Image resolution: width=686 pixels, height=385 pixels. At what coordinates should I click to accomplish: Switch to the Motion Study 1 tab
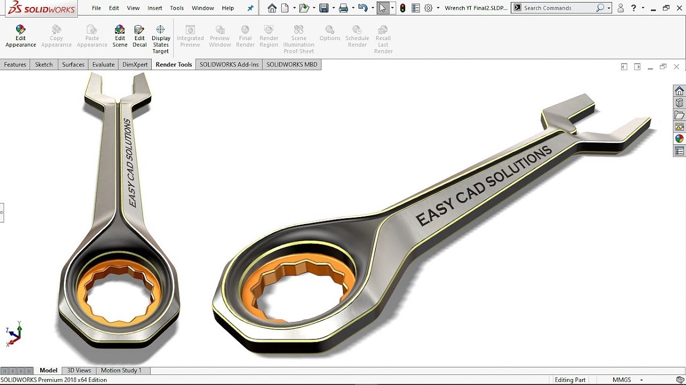point(121,370)
